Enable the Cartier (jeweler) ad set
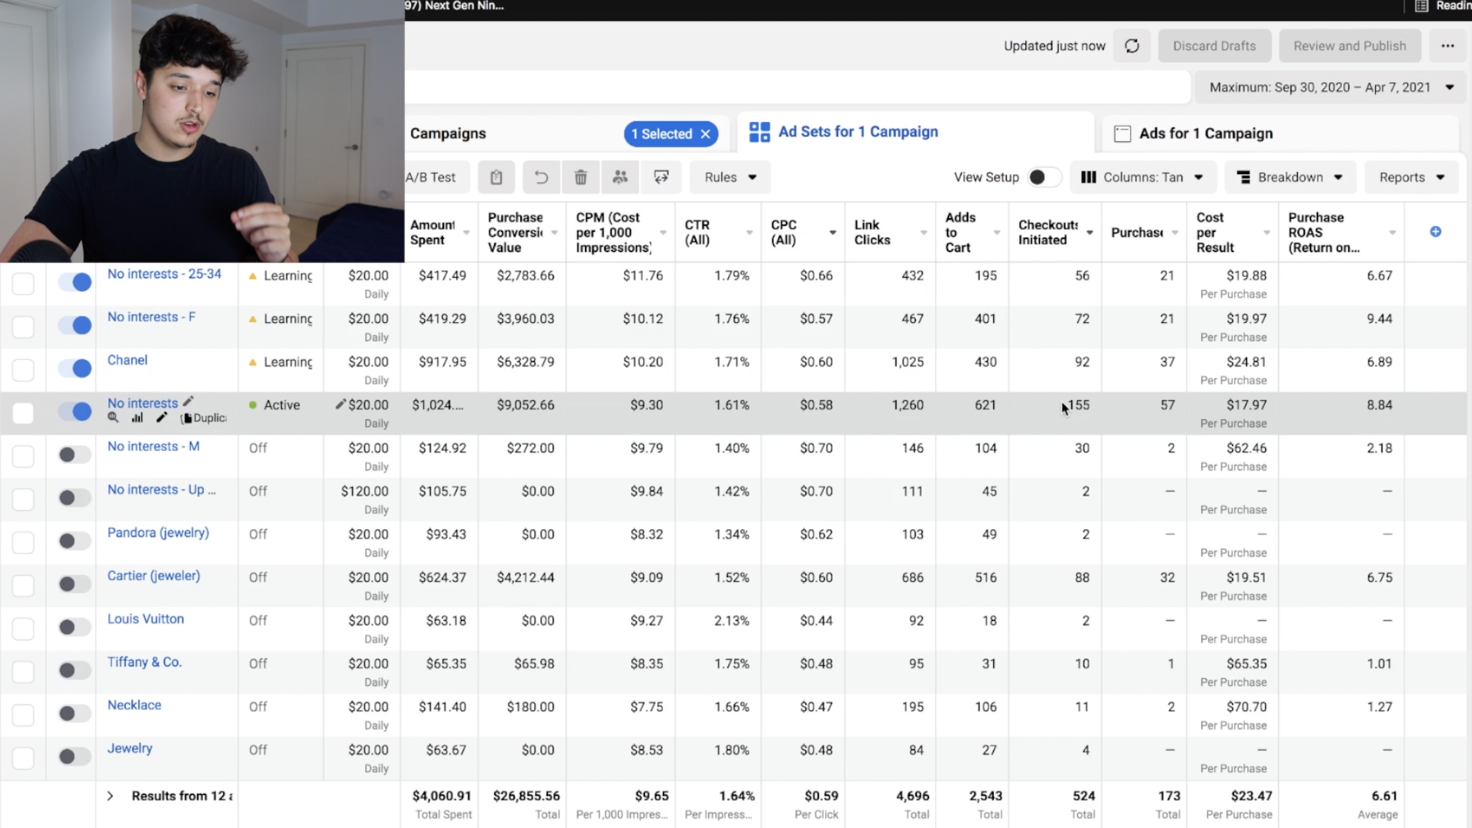Screen dimensions: 1472x828 point(75,584)
